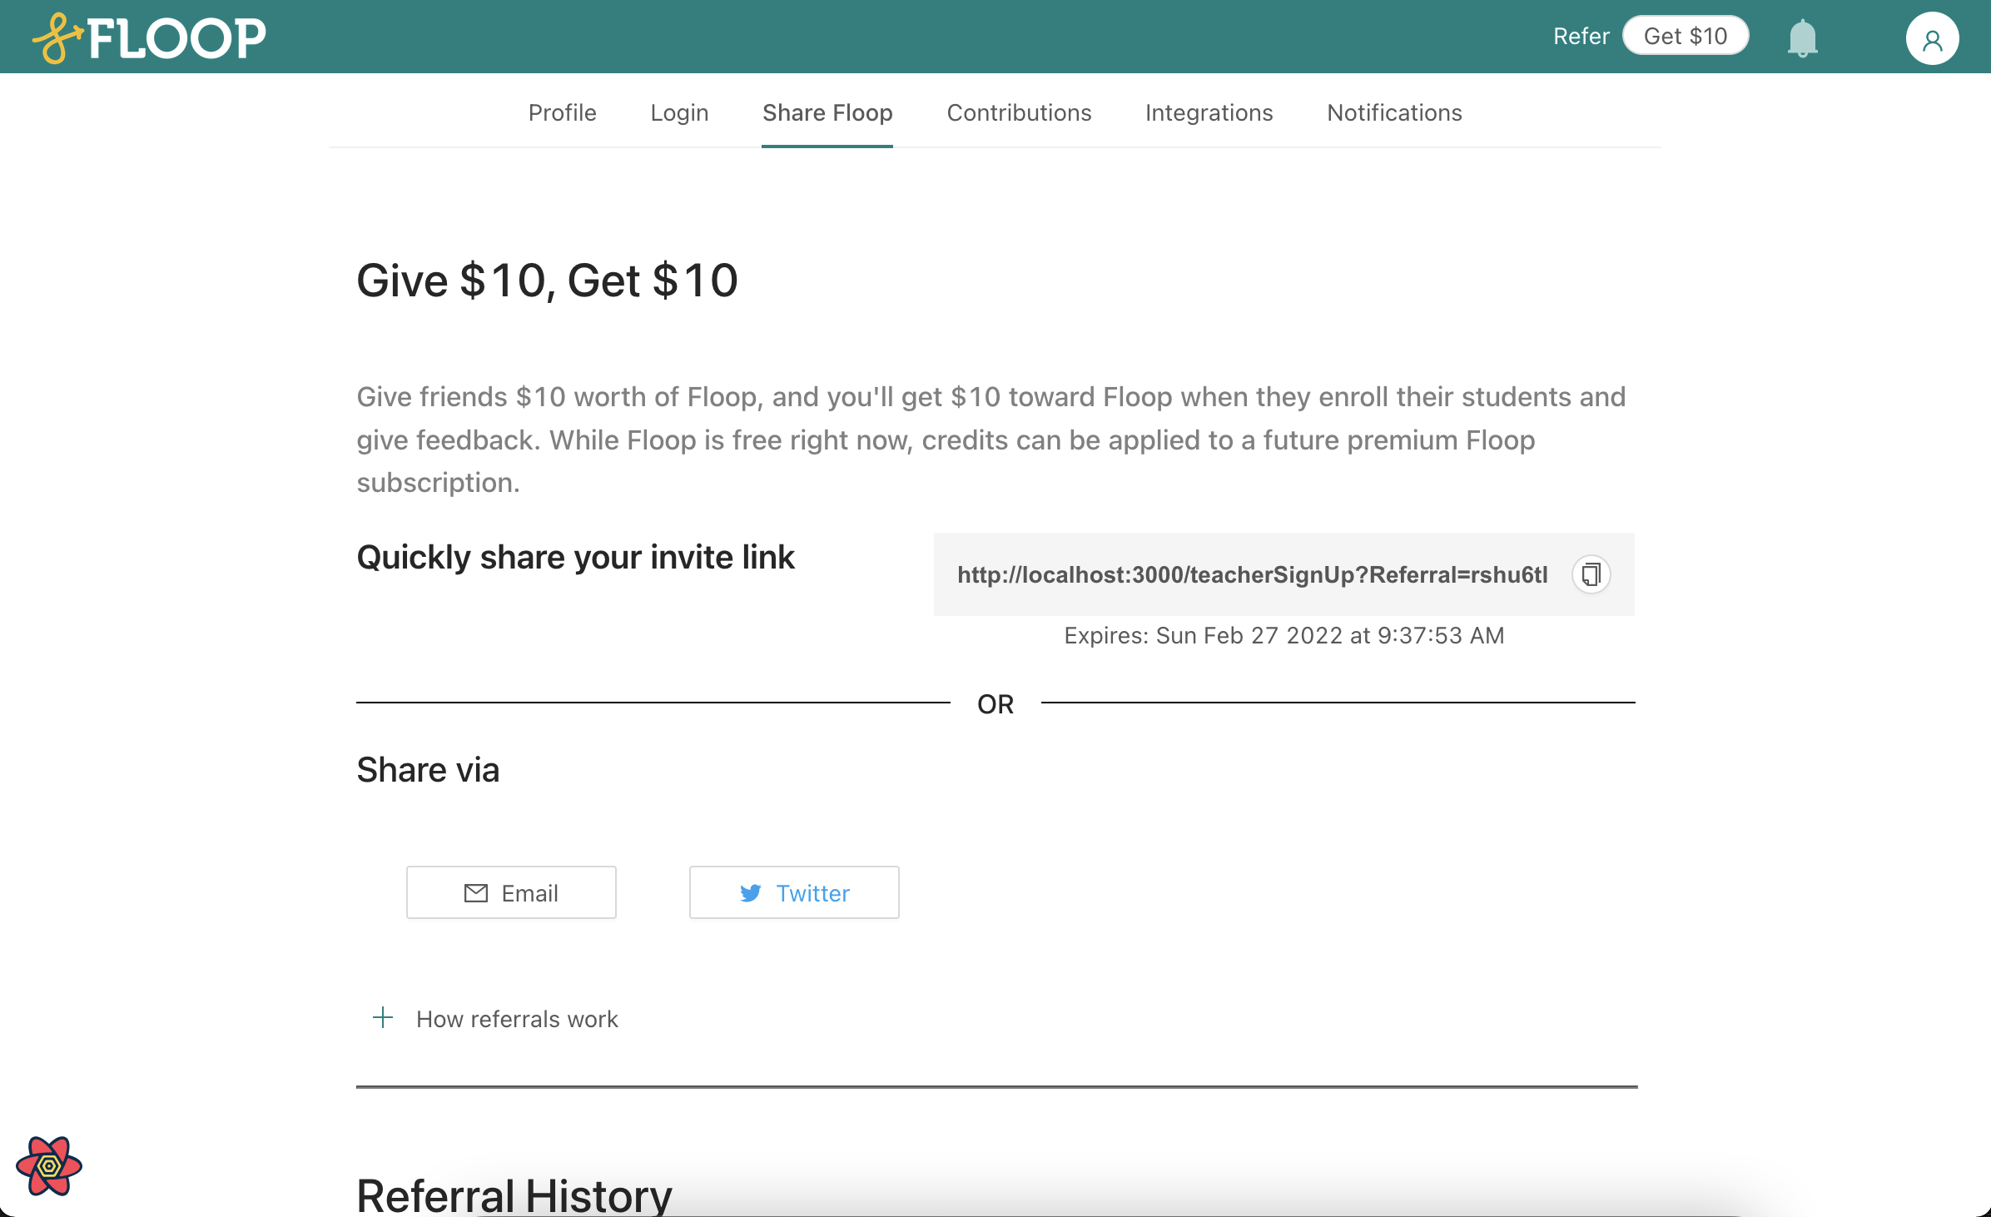The width and height of the screenshot is (1991, 1217).
Task: Click the React Query devtools flower icon
Action: click(x=48, y=1166)
